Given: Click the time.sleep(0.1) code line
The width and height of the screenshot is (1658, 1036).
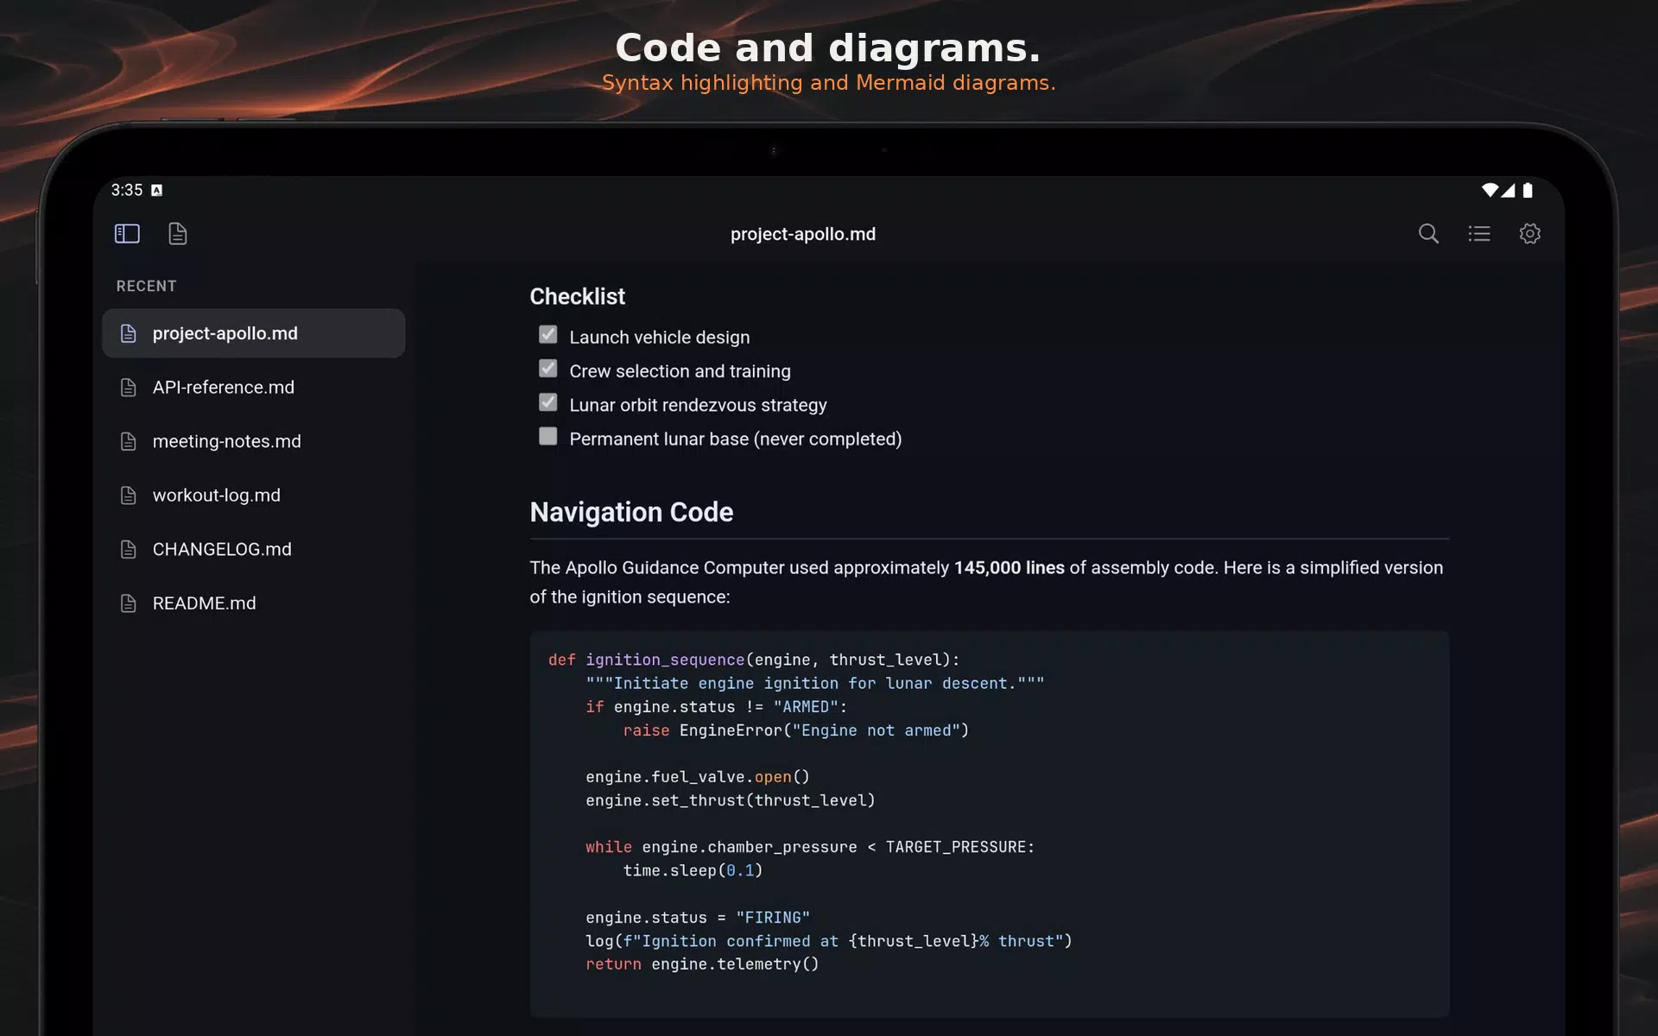Looking at the screenshot, I should pyautogui.click(x=693, y=870).
